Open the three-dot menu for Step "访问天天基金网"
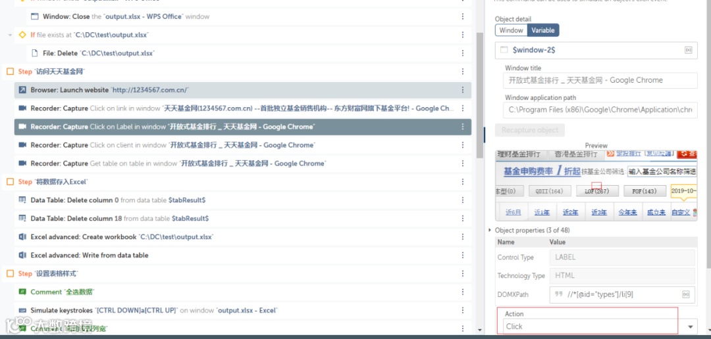 coord(463,72)
